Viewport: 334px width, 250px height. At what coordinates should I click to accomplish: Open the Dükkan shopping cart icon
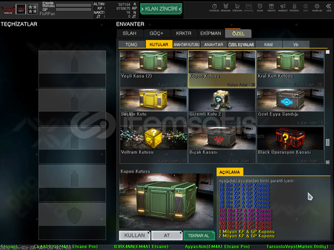pos(237,7)
